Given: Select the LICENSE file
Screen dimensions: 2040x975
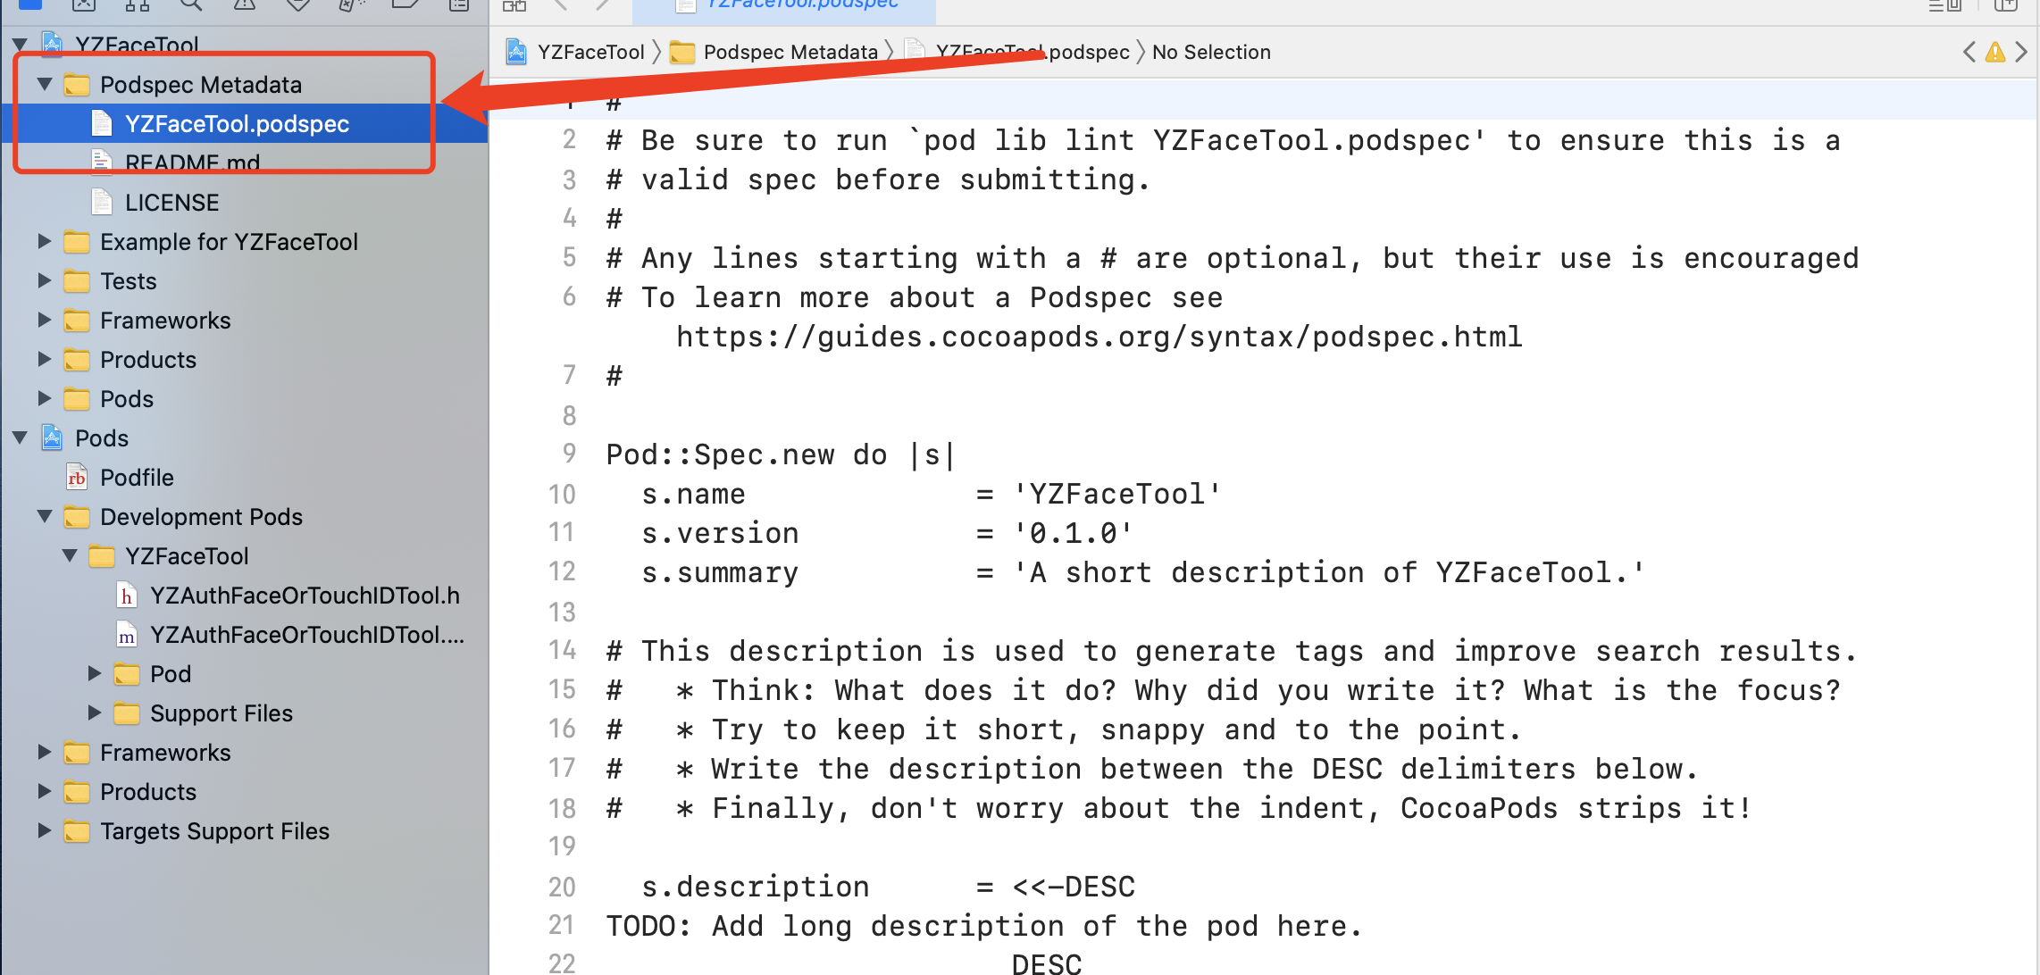Looking at the screenshot, I should [171, 203].
